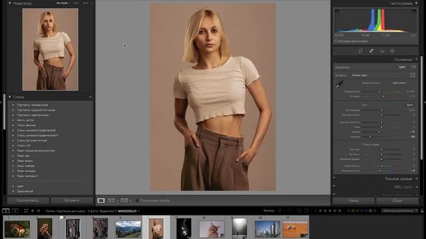The image size is (426, 239).
Task: Click the Navigator preview image
Action: (x=51, y=49)
